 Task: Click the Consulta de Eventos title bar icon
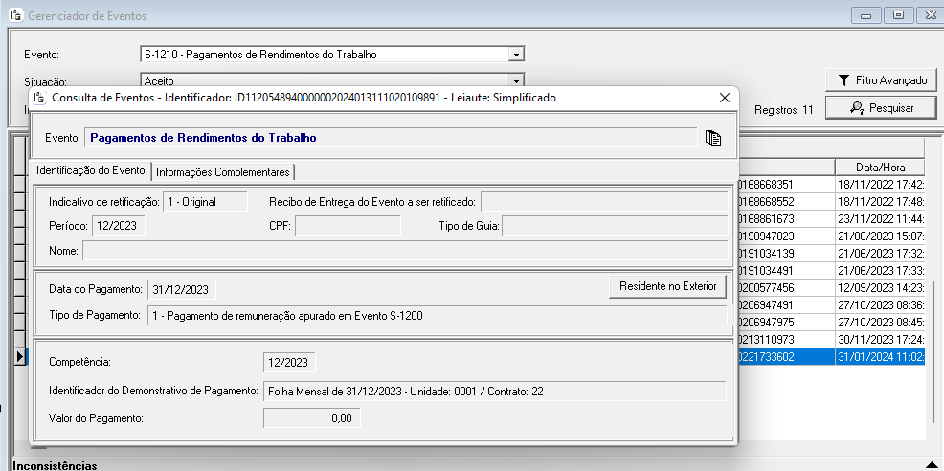tap(39, 98)
